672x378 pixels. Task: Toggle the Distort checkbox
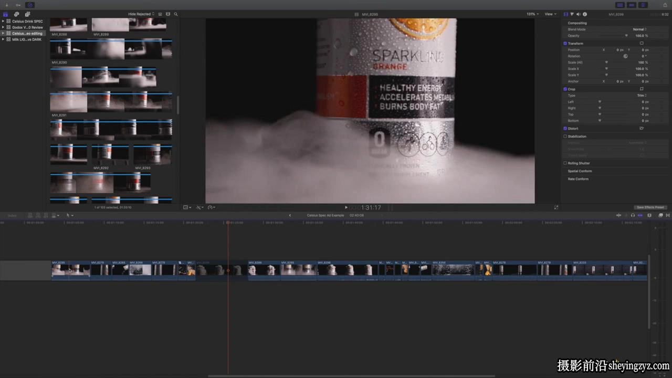point(565,129)
